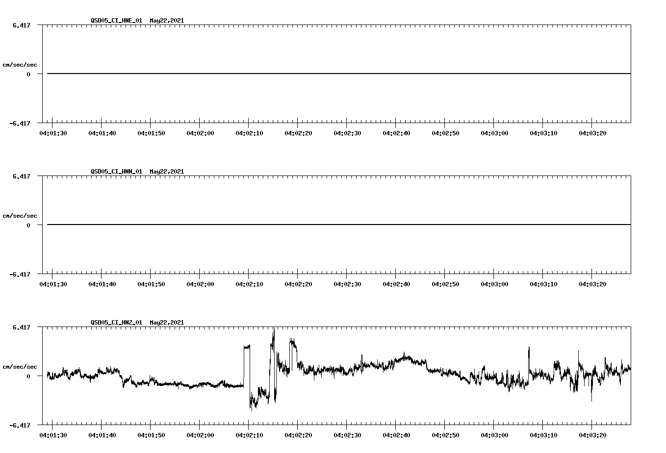Click the May22,2021 date label on top plot

[x=166, y=21]
